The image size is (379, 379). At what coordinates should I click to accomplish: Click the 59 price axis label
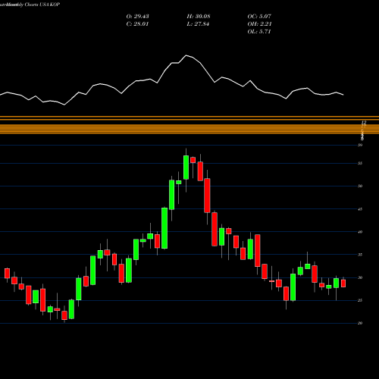tap(360, 145)
